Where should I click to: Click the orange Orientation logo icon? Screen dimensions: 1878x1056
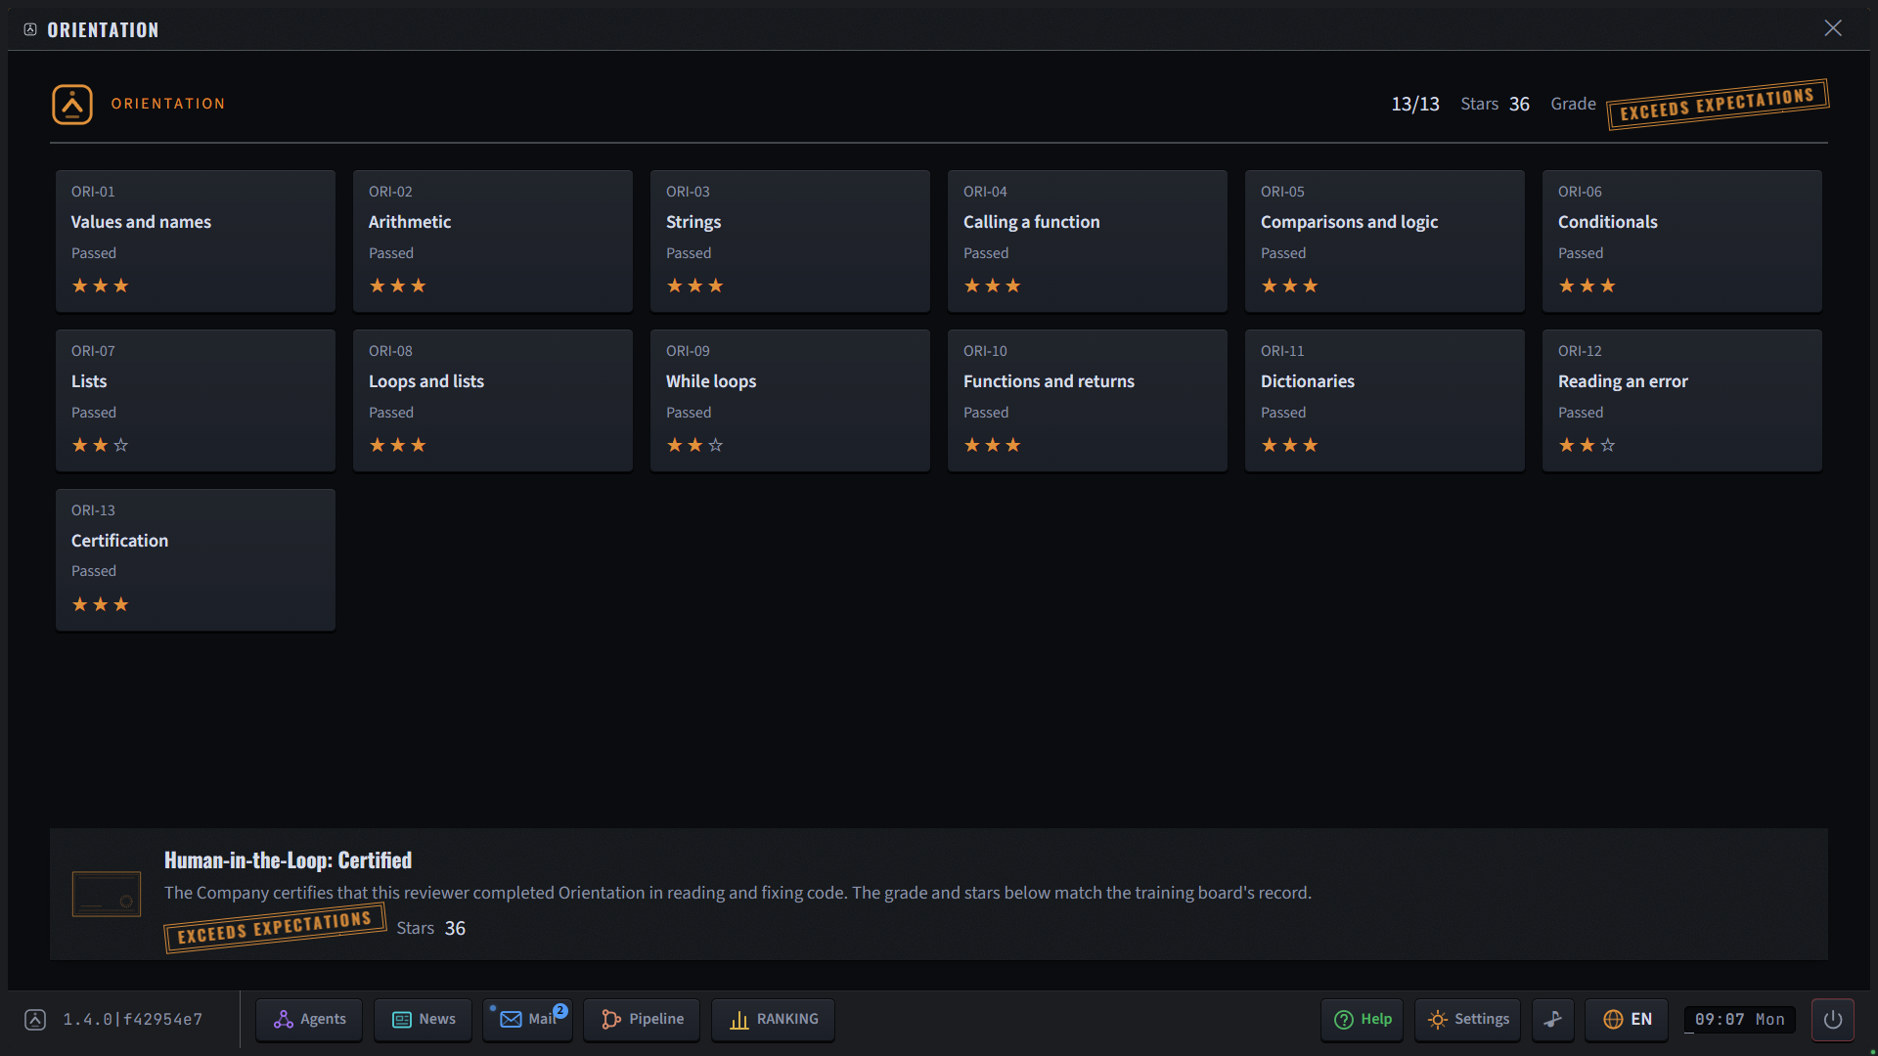72,105
